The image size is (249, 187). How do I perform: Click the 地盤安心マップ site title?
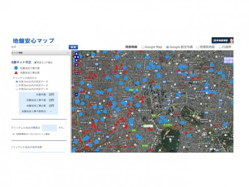tap(33, 40)
